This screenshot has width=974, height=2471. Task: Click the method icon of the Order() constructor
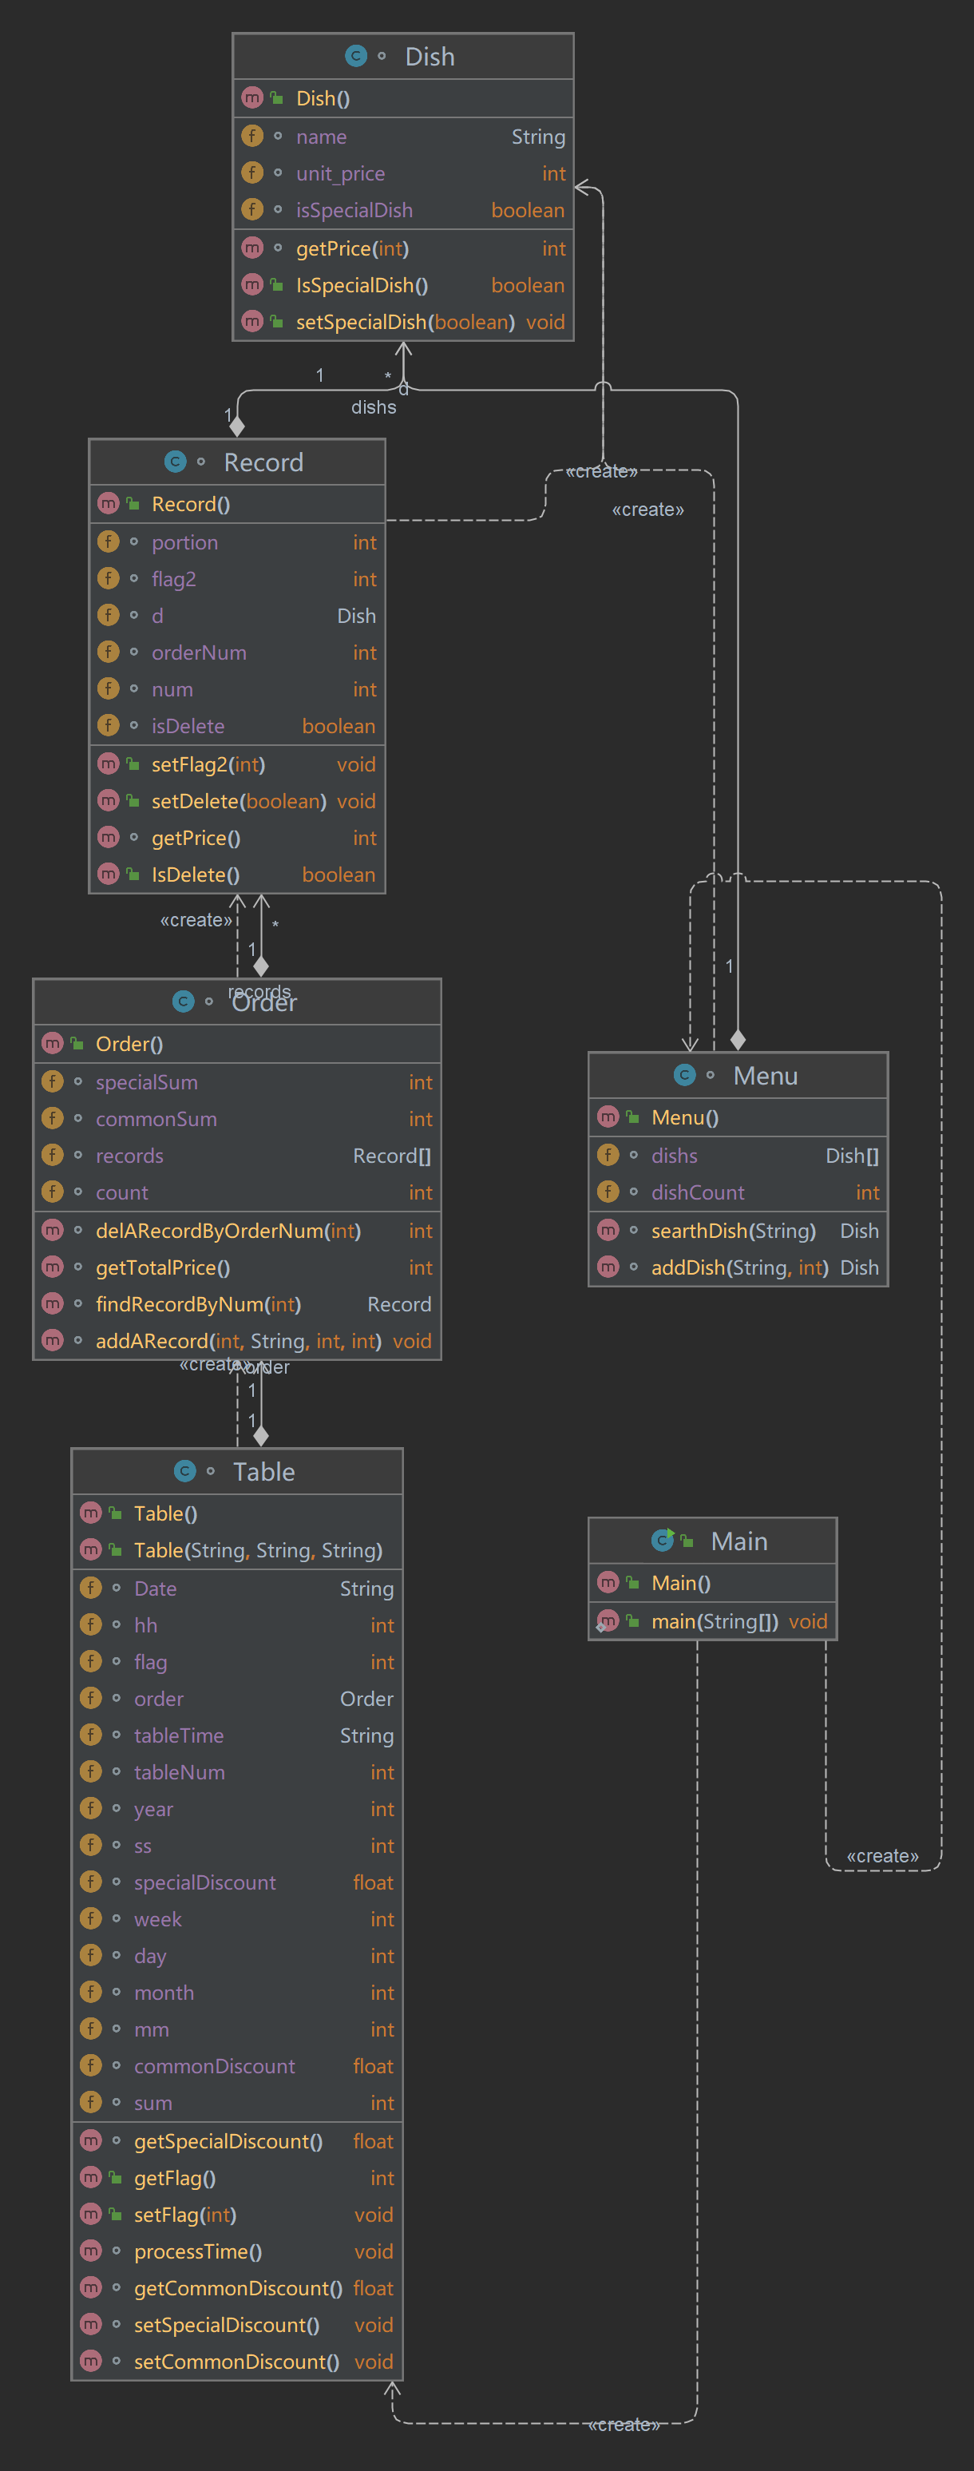(53, 1041)
